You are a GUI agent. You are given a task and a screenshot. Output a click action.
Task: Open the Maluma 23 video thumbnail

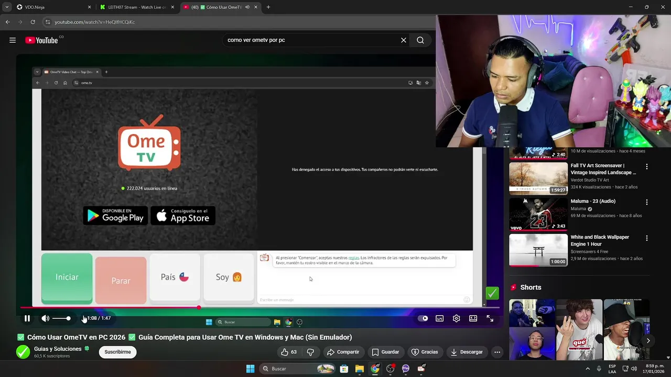point(538,214)
